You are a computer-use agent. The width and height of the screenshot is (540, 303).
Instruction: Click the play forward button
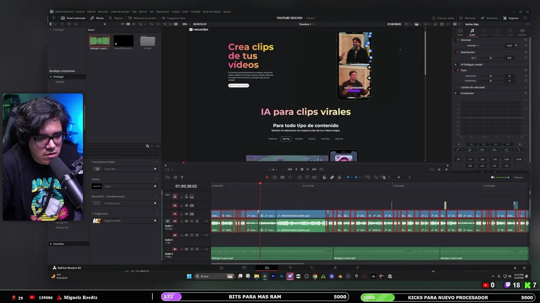[x=308, y=169]
